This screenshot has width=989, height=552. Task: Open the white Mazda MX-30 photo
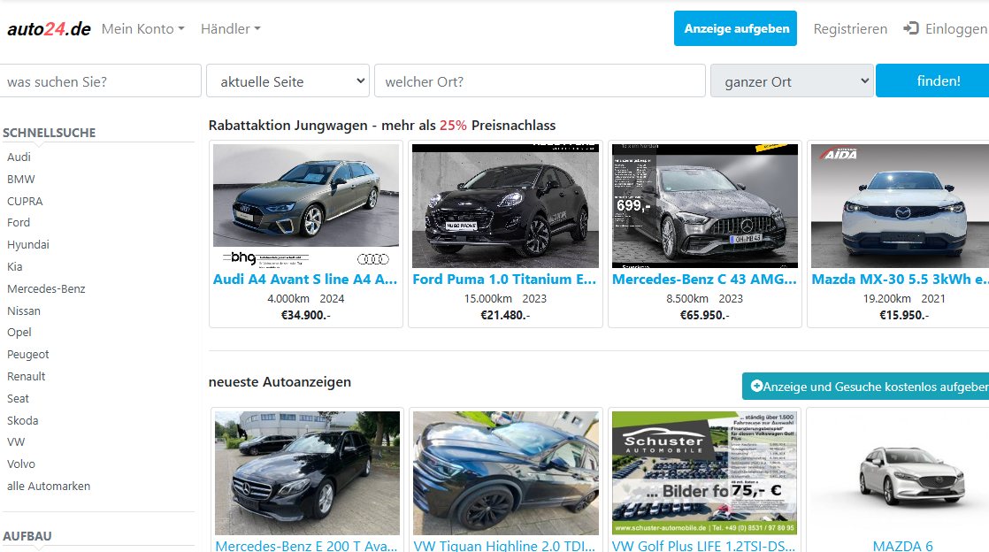(x=900, y=206)
